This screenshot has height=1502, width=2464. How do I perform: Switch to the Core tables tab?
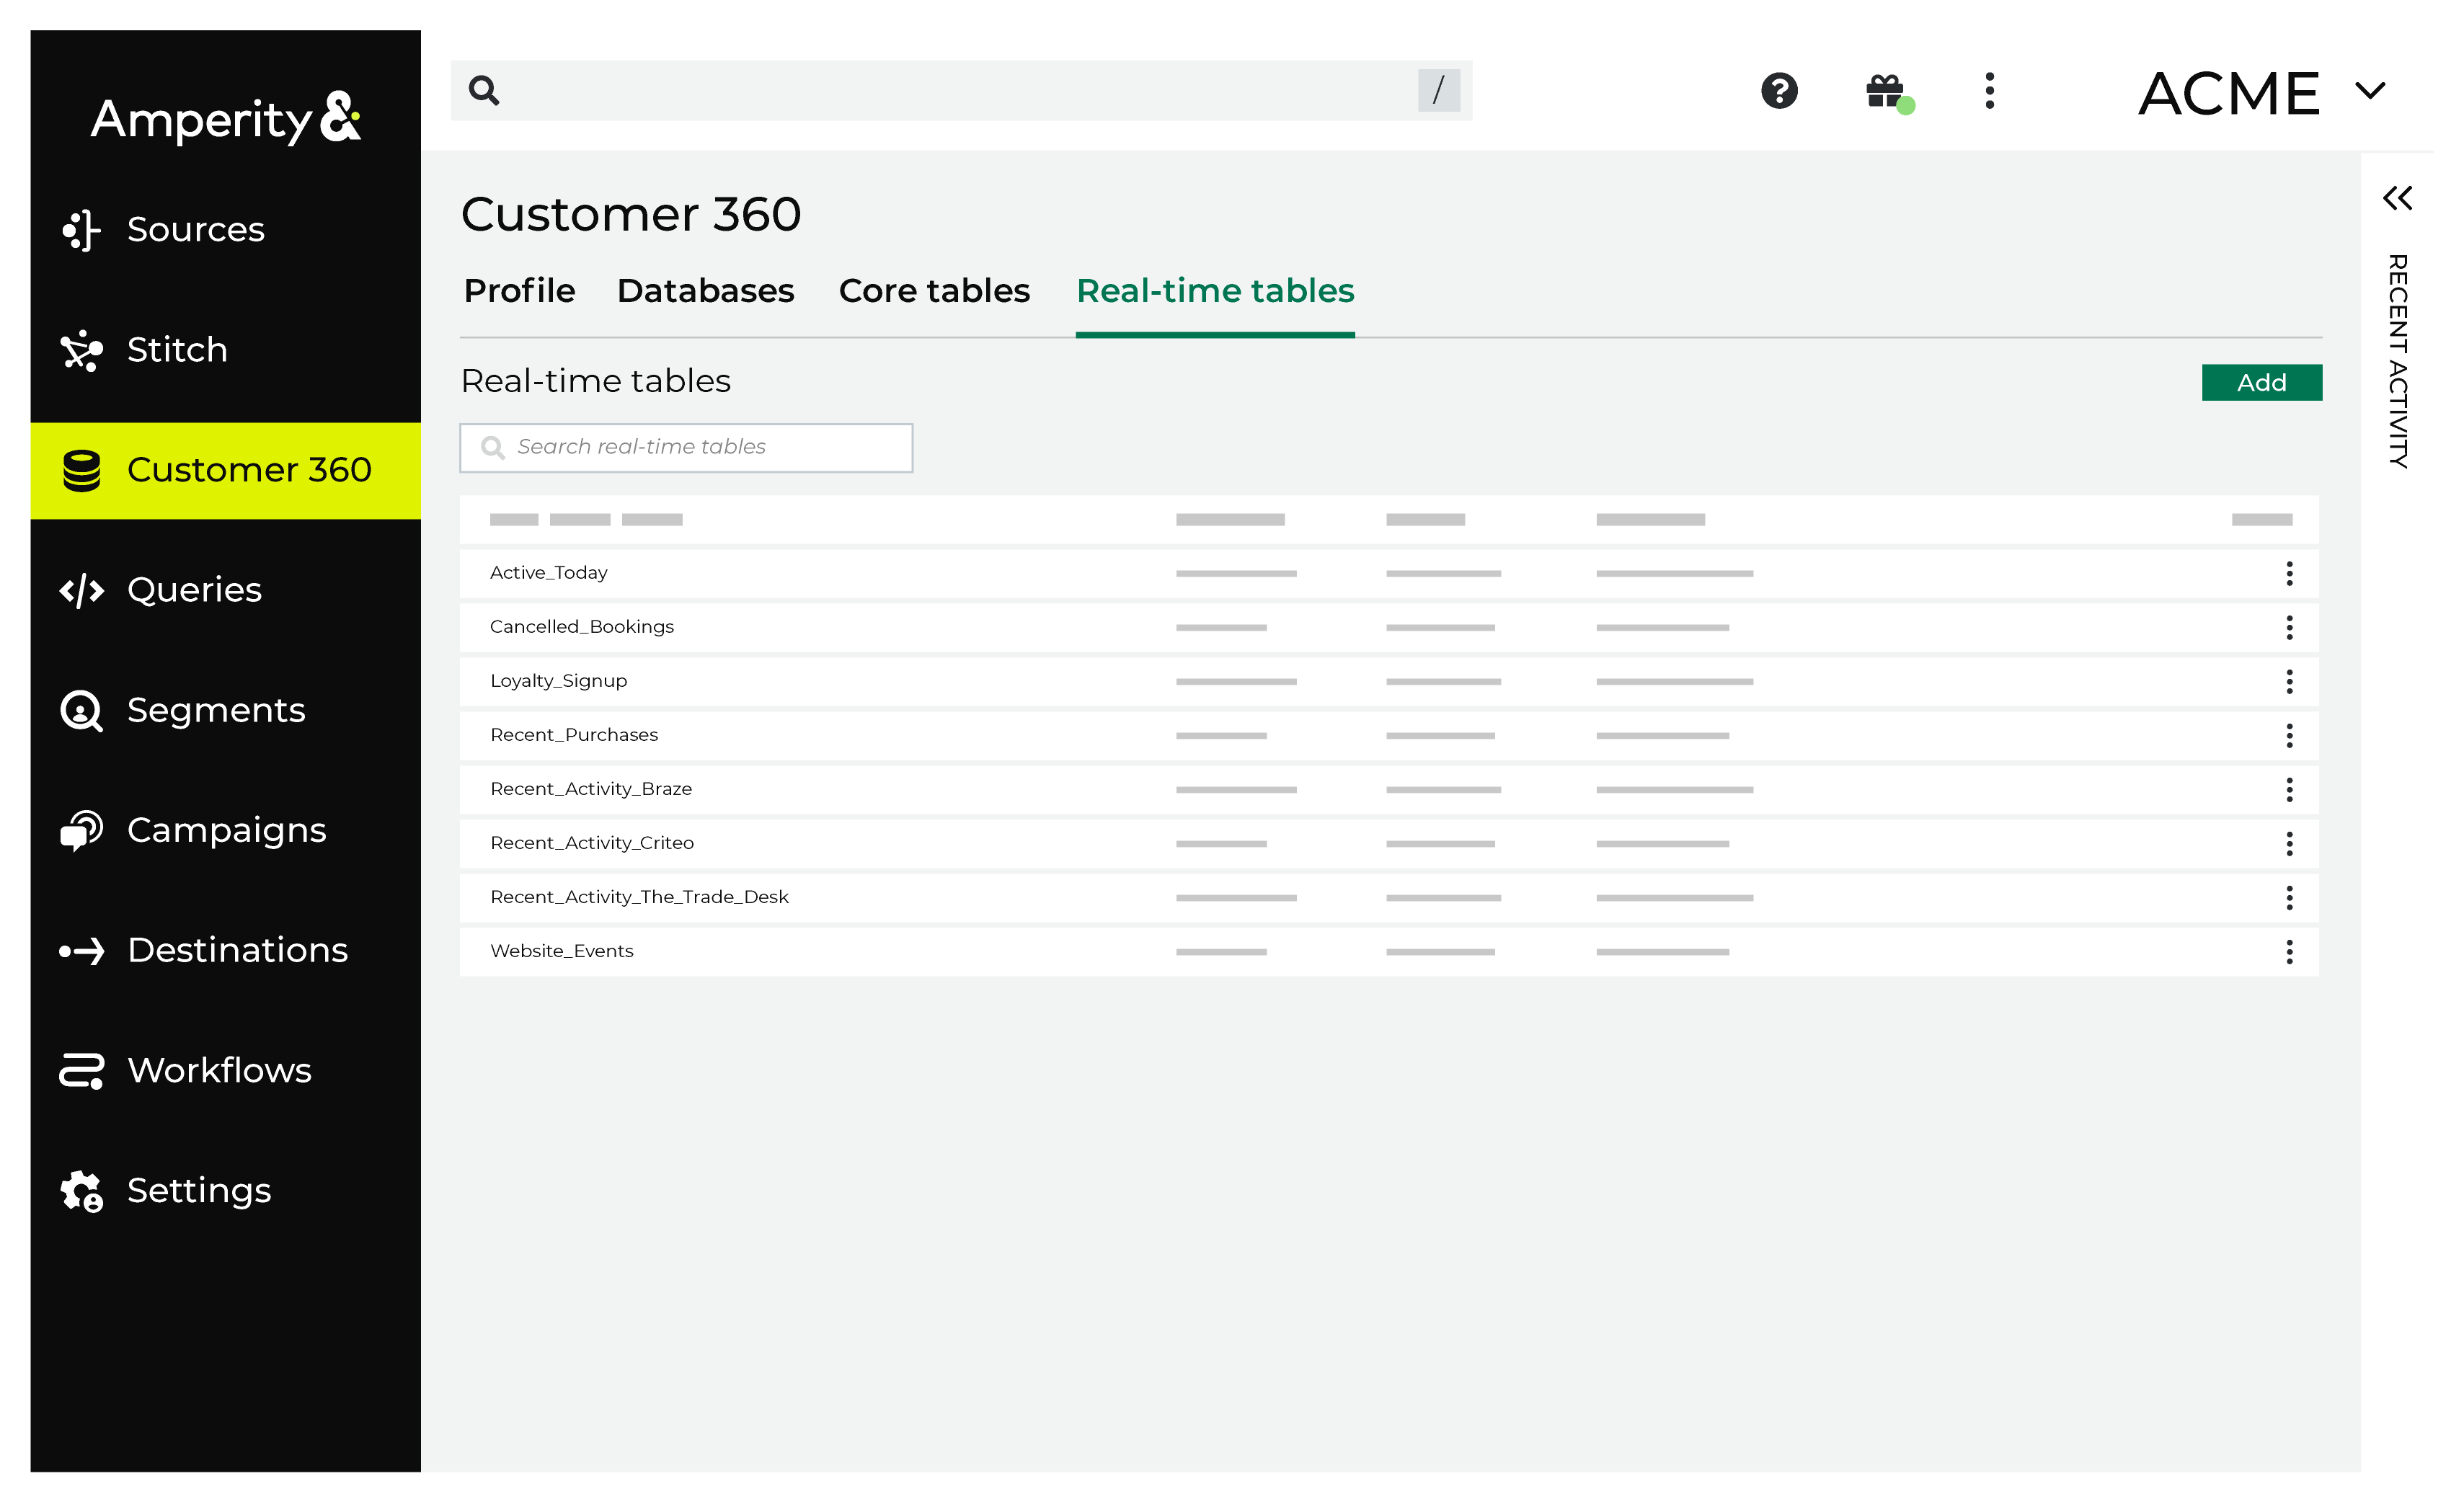point(934,290)
